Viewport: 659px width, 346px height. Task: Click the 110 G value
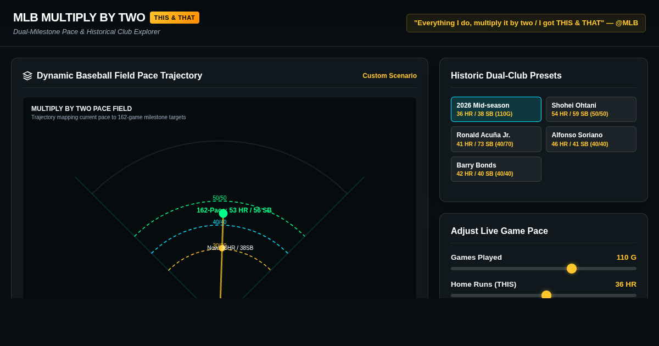point(626,257)
